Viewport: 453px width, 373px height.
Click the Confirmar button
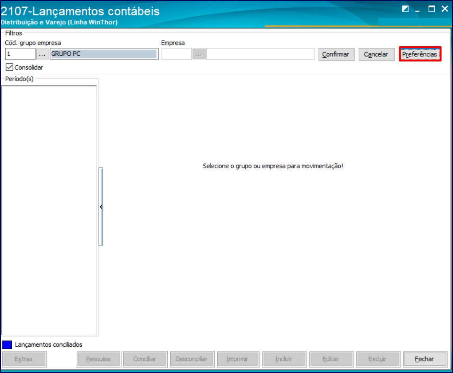[x=336, y=54]
